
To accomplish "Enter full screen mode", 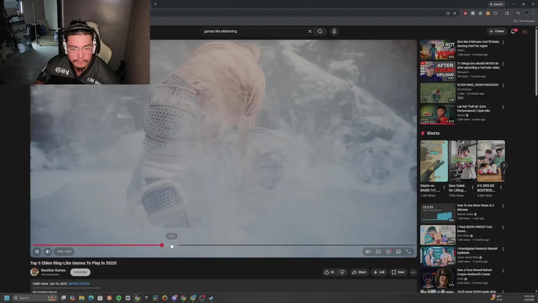I will pos(409,252).
